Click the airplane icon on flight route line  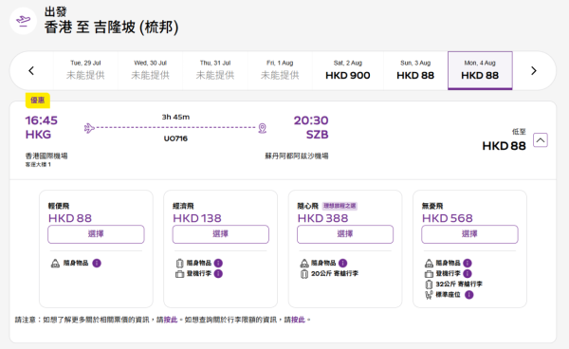pyautogui.click(x=89, y=128)
